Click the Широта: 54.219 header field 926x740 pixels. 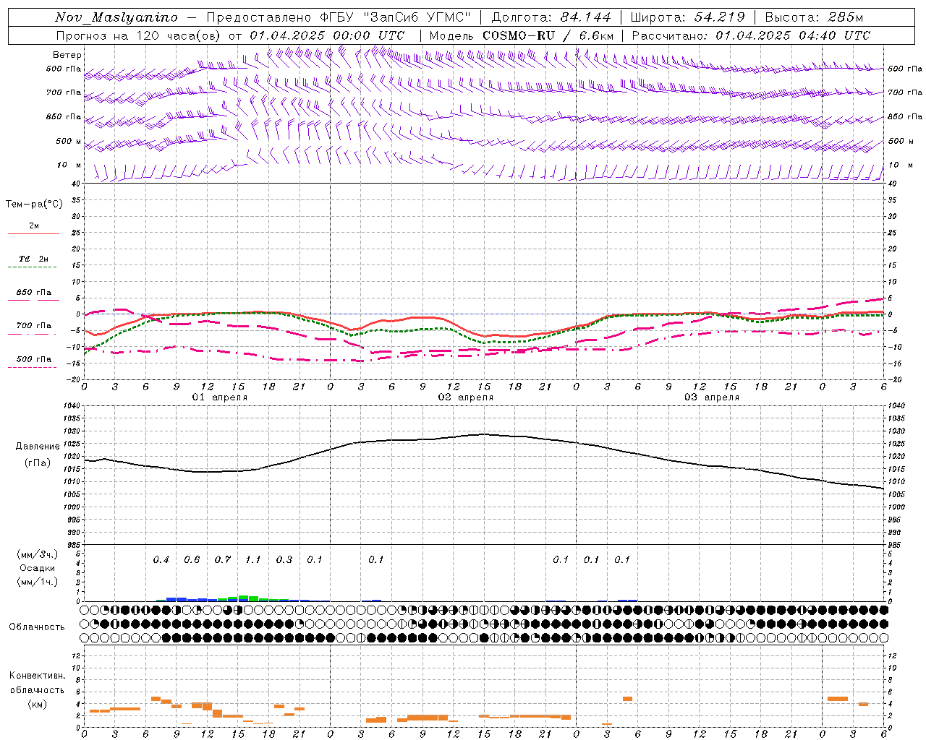[687, 17]
